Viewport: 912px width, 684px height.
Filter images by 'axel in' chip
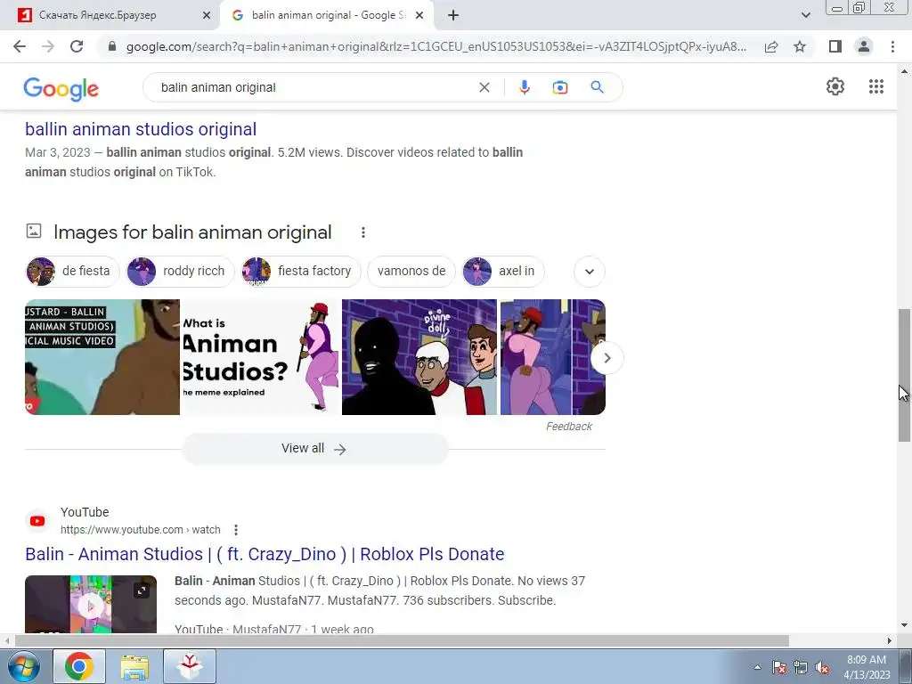tap(503, 271)
